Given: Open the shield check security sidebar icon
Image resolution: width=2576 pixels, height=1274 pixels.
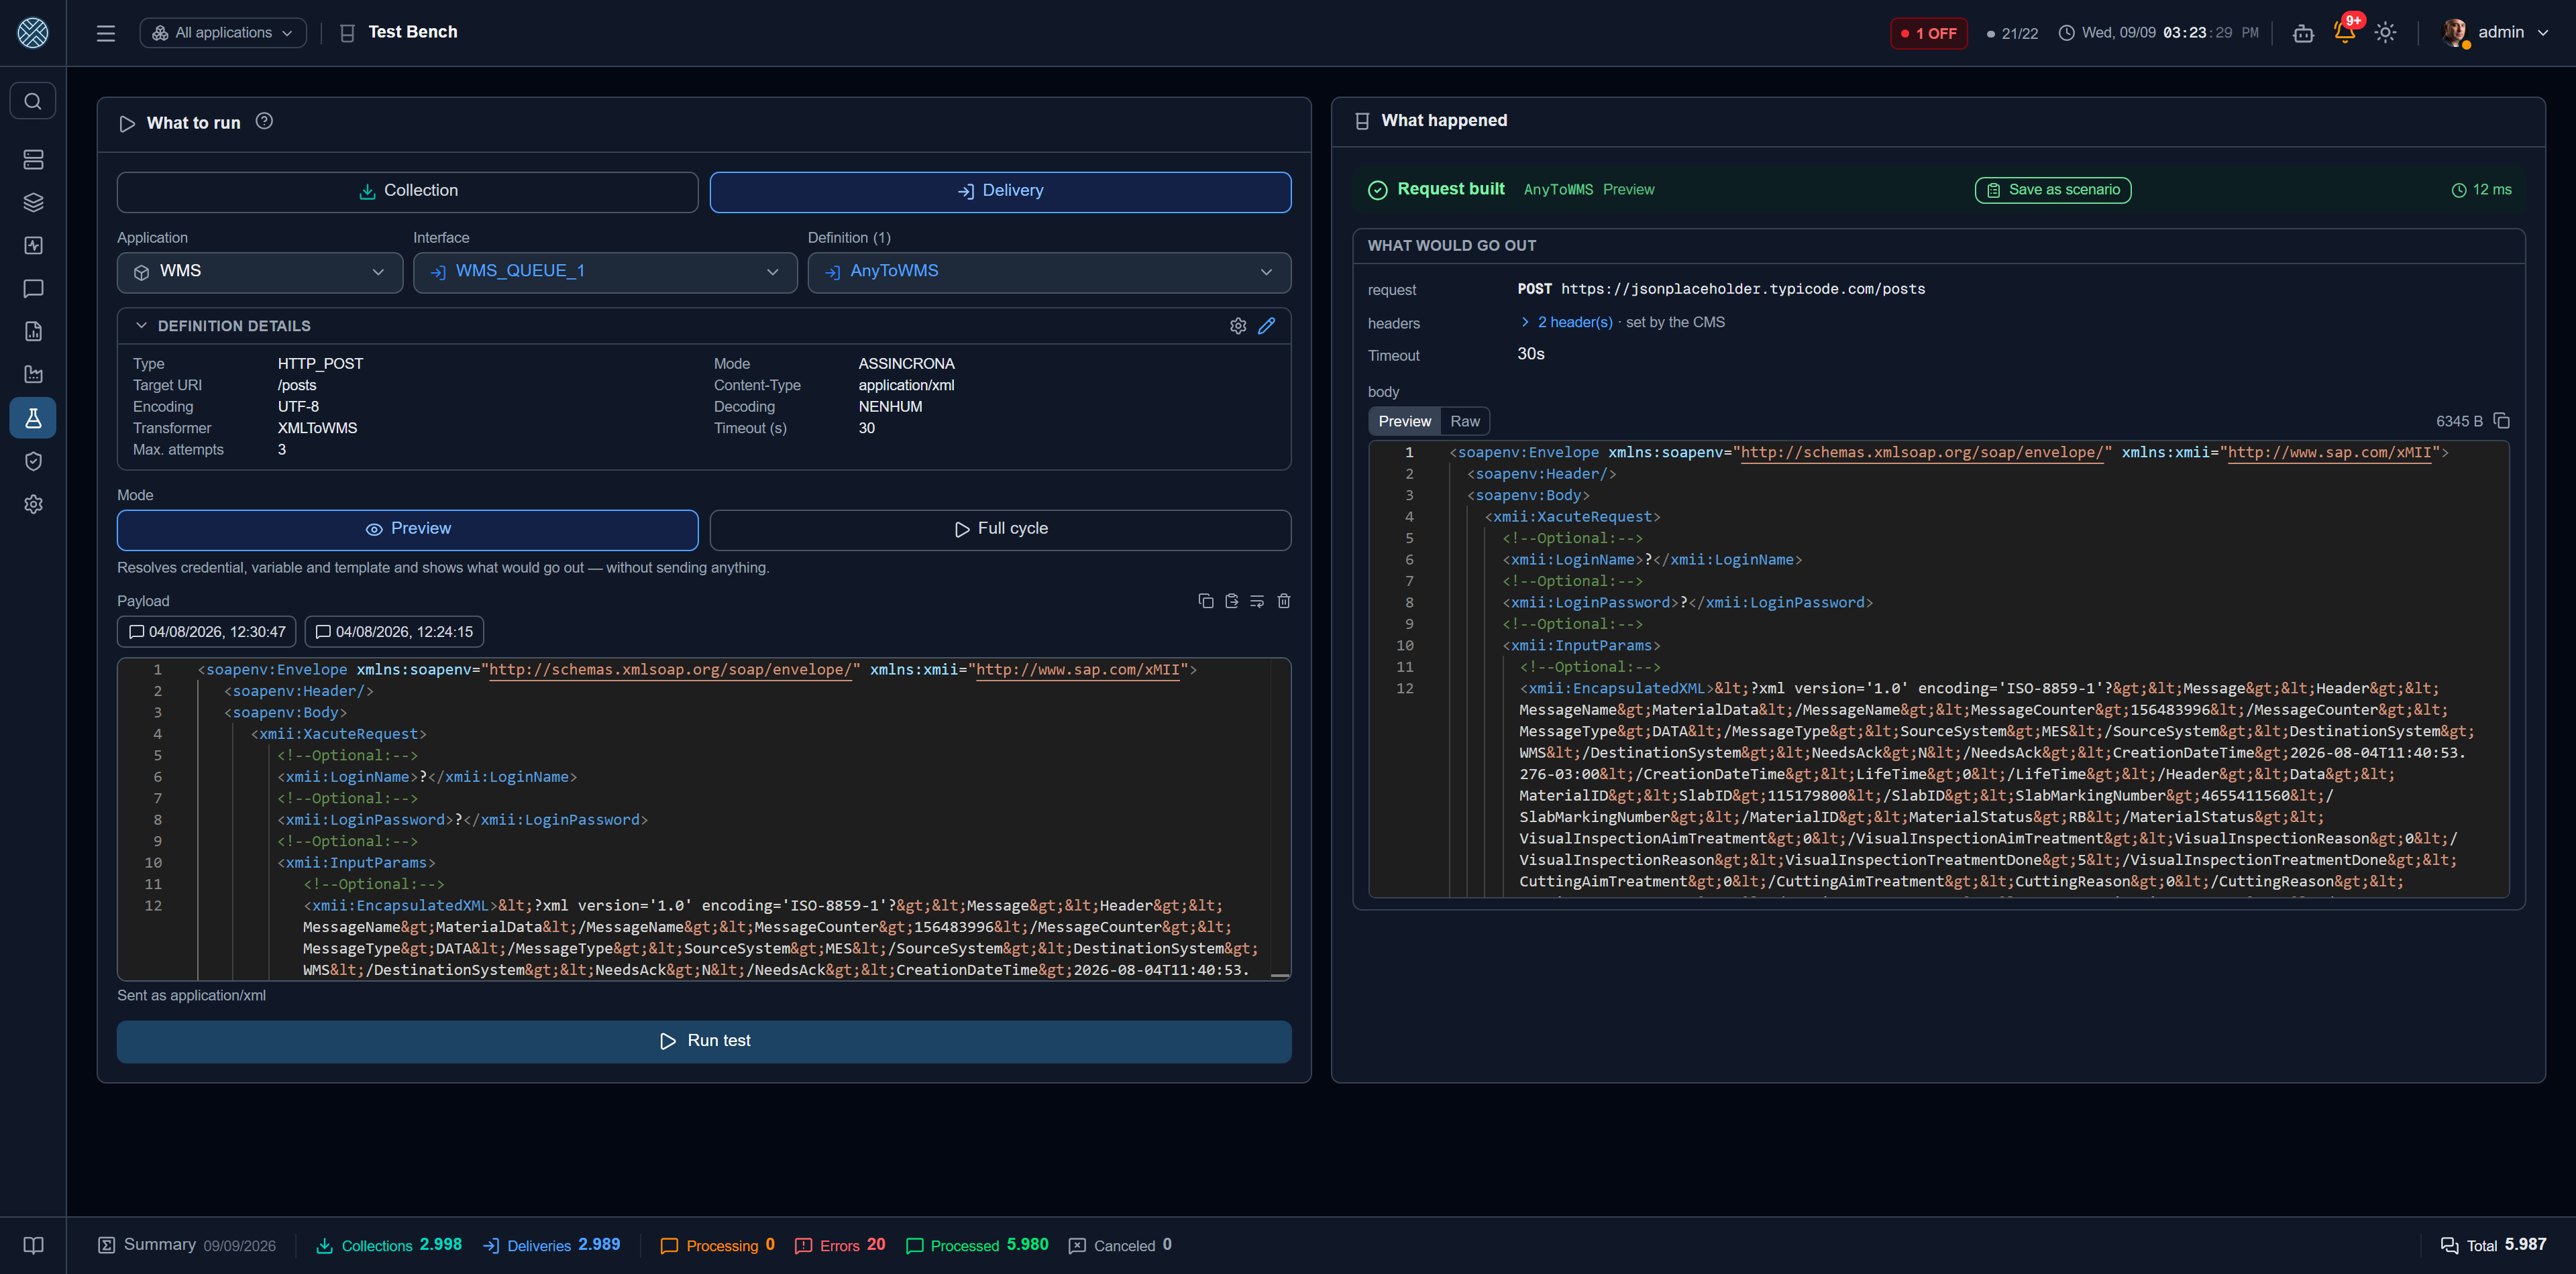Looking at the screenshot, I should click(x=33, y=461).
